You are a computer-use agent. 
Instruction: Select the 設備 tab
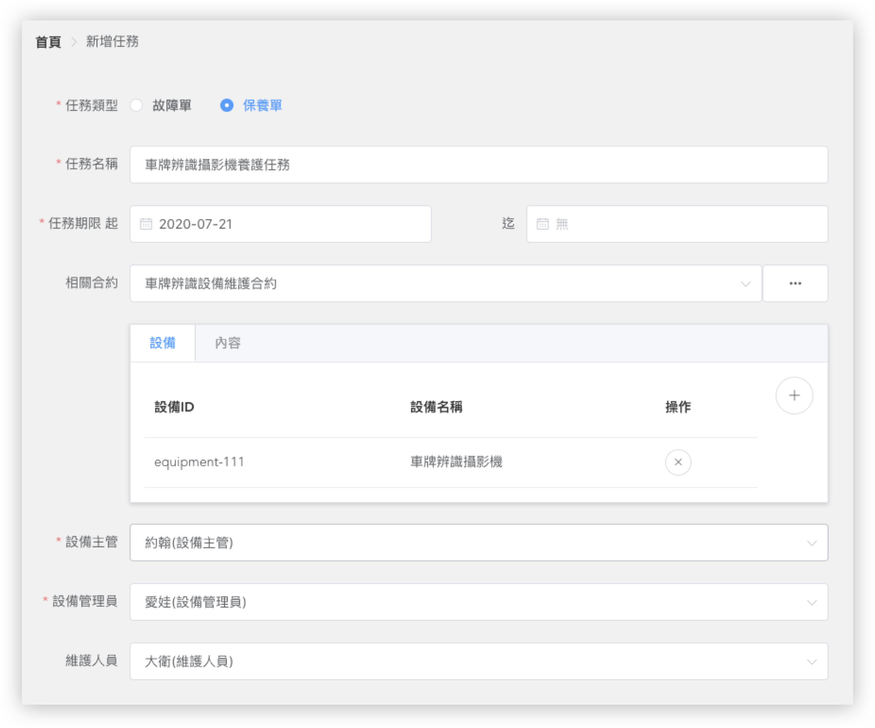point(163,343)
